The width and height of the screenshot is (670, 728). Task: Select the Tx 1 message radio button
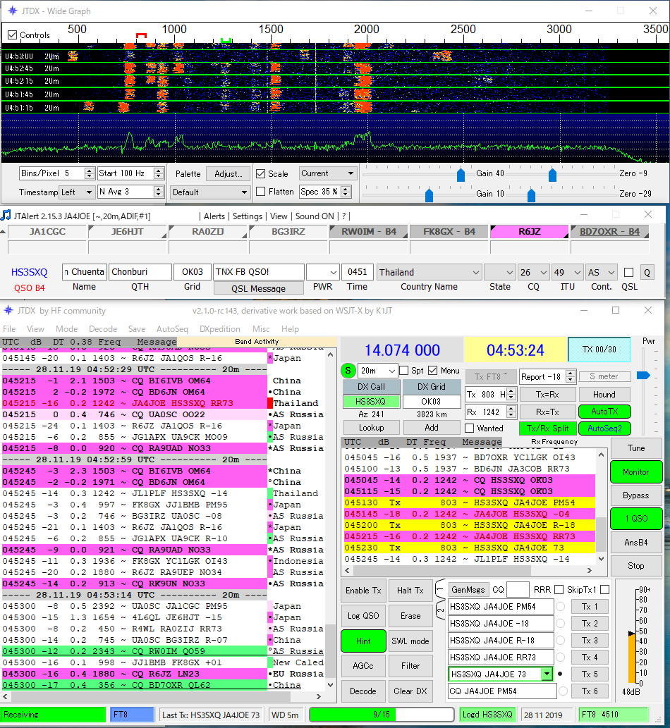click(x=561, y=606)
